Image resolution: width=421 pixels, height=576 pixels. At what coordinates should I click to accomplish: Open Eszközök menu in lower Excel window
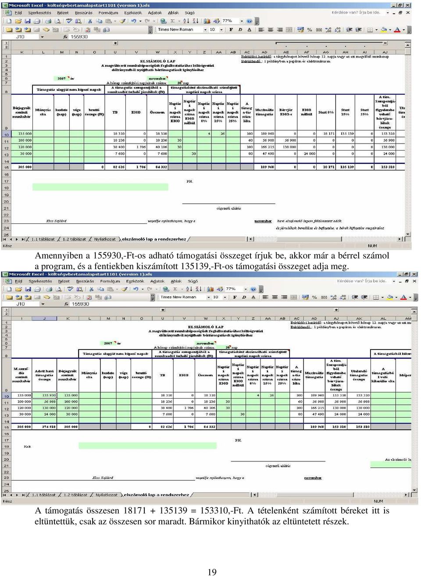[x=135, y=281]
